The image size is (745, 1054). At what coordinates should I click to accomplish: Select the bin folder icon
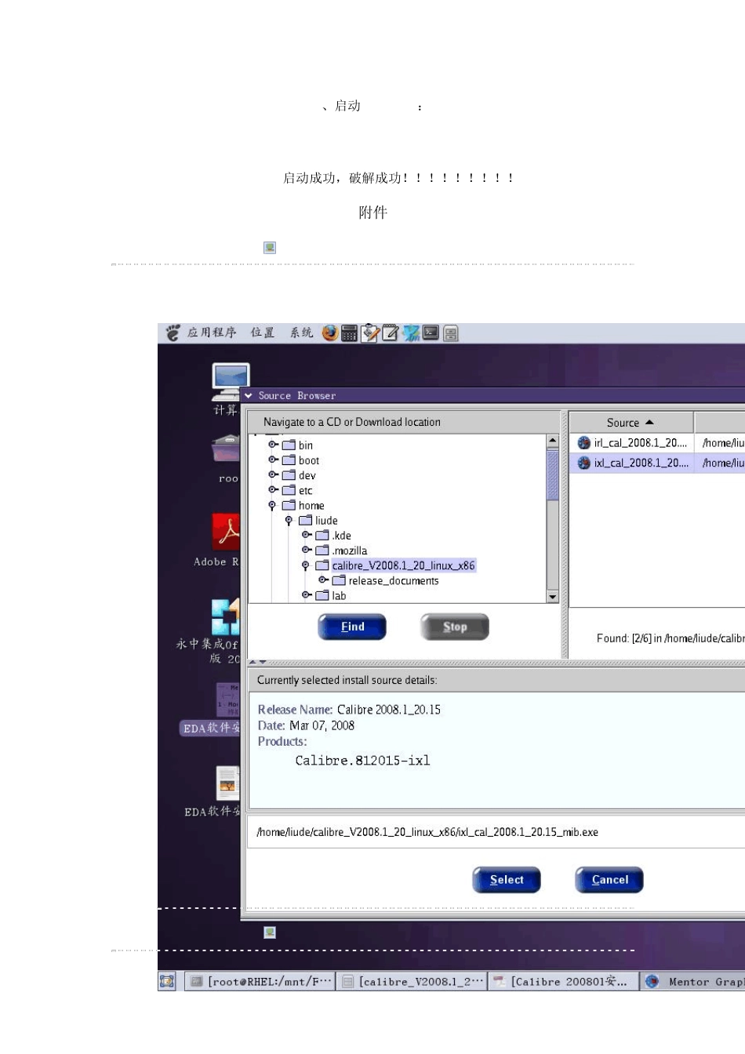289,445
